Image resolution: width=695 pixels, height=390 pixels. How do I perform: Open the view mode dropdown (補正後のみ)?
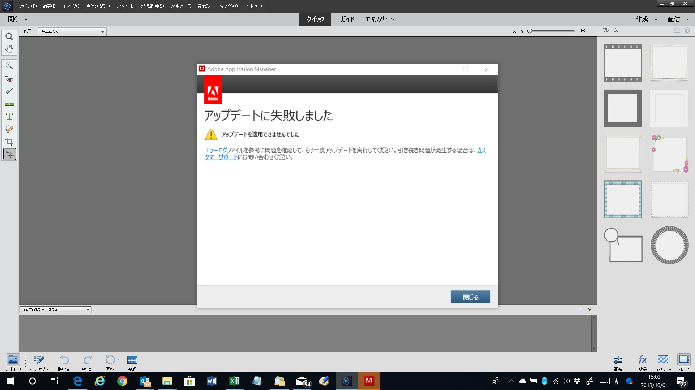72,31
